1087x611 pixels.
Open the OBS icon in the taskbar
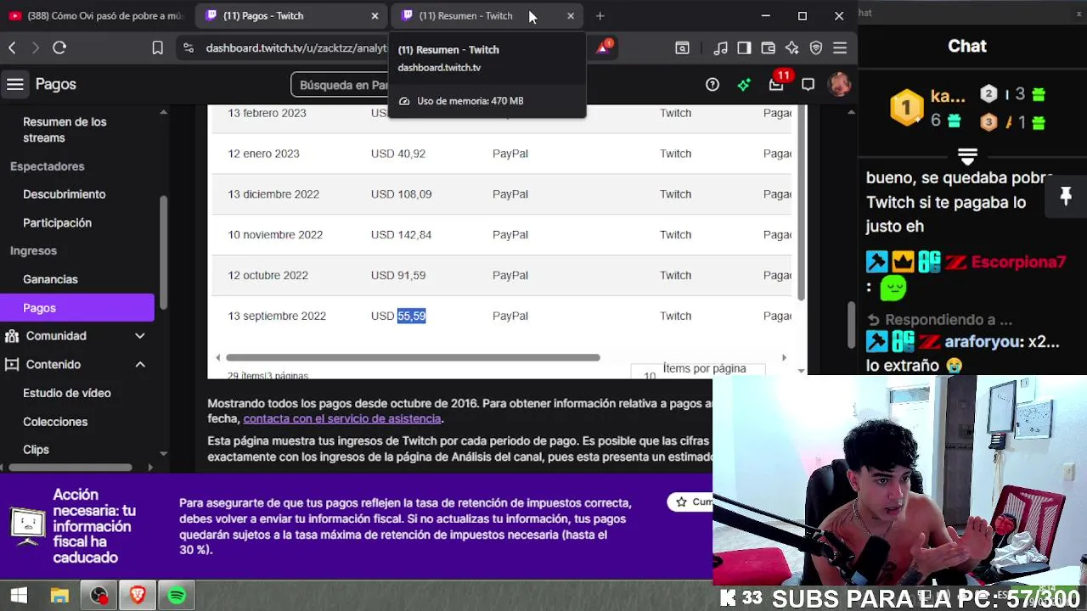click(99, 596)
